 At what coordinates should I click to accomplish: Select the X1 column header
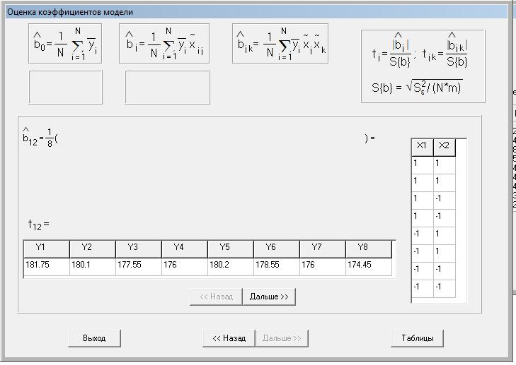coord(422,147)
